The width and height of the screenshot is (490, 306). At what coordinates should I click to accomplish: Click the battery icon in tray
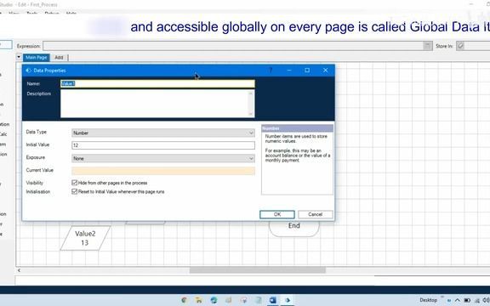point(467,300)
